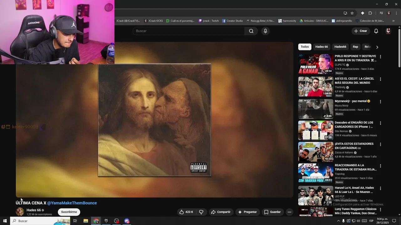The width and height of the screenshot is (401, 225).
Task: Select the Hades66 filter chip
Action: pos(340,47)
